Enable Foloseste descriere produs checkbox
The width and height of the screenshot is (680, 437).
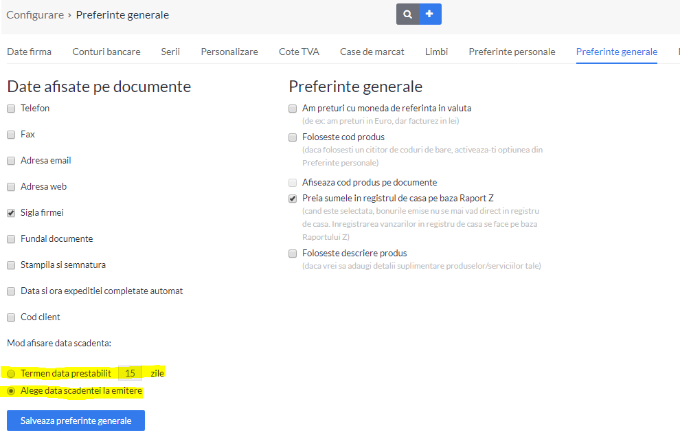point(293,254)
